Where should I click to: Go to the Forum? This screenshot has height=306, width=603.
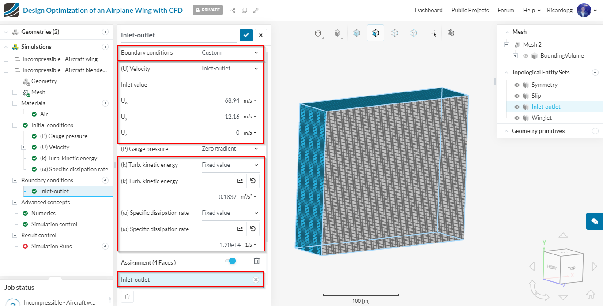click(x=506, y=10)
